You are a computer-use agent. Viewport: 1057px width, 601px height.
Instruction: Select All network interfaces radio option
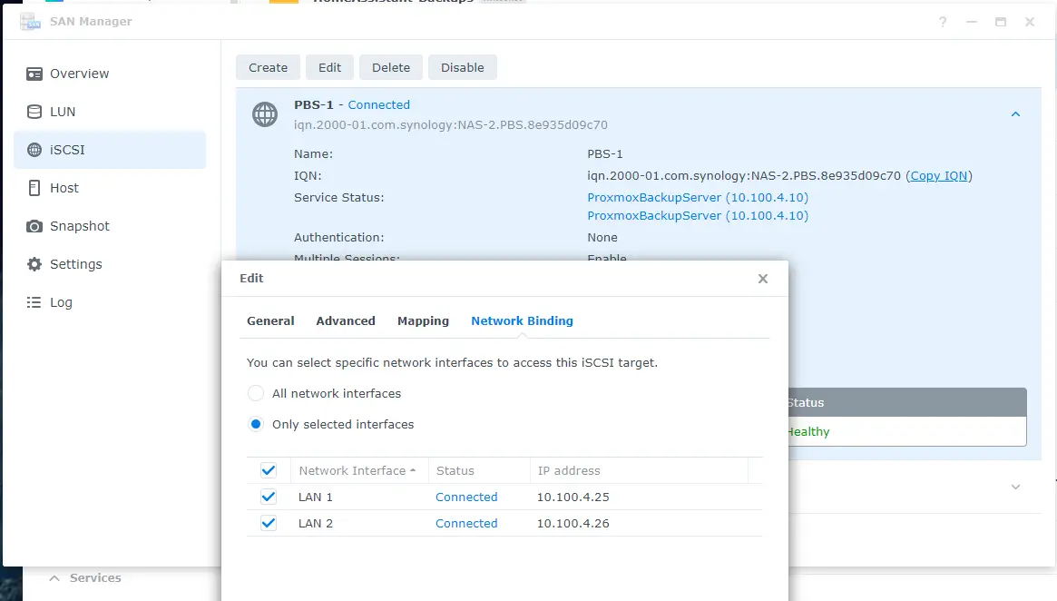[256, 393]
